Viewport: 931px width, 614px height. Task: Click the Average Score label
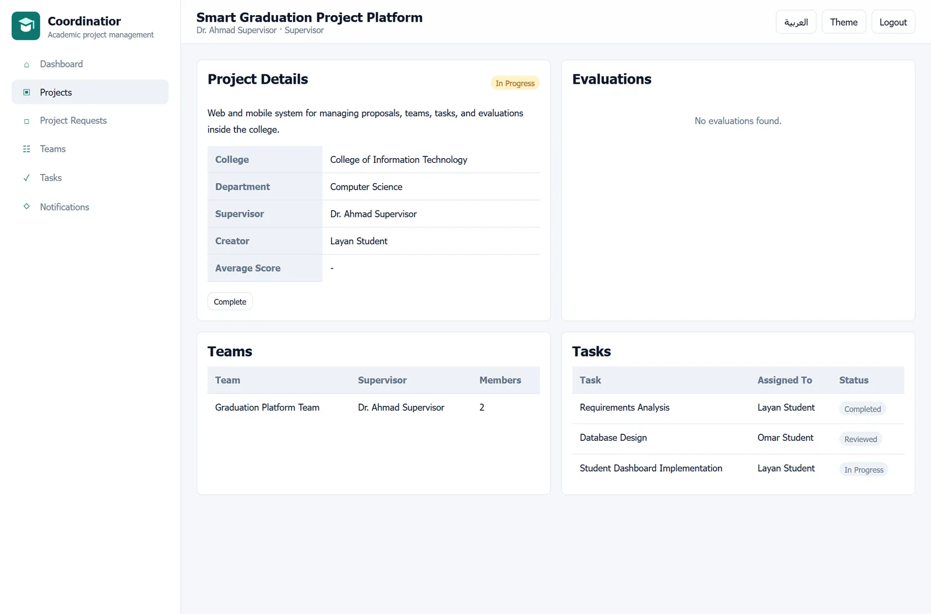(248, 268)
